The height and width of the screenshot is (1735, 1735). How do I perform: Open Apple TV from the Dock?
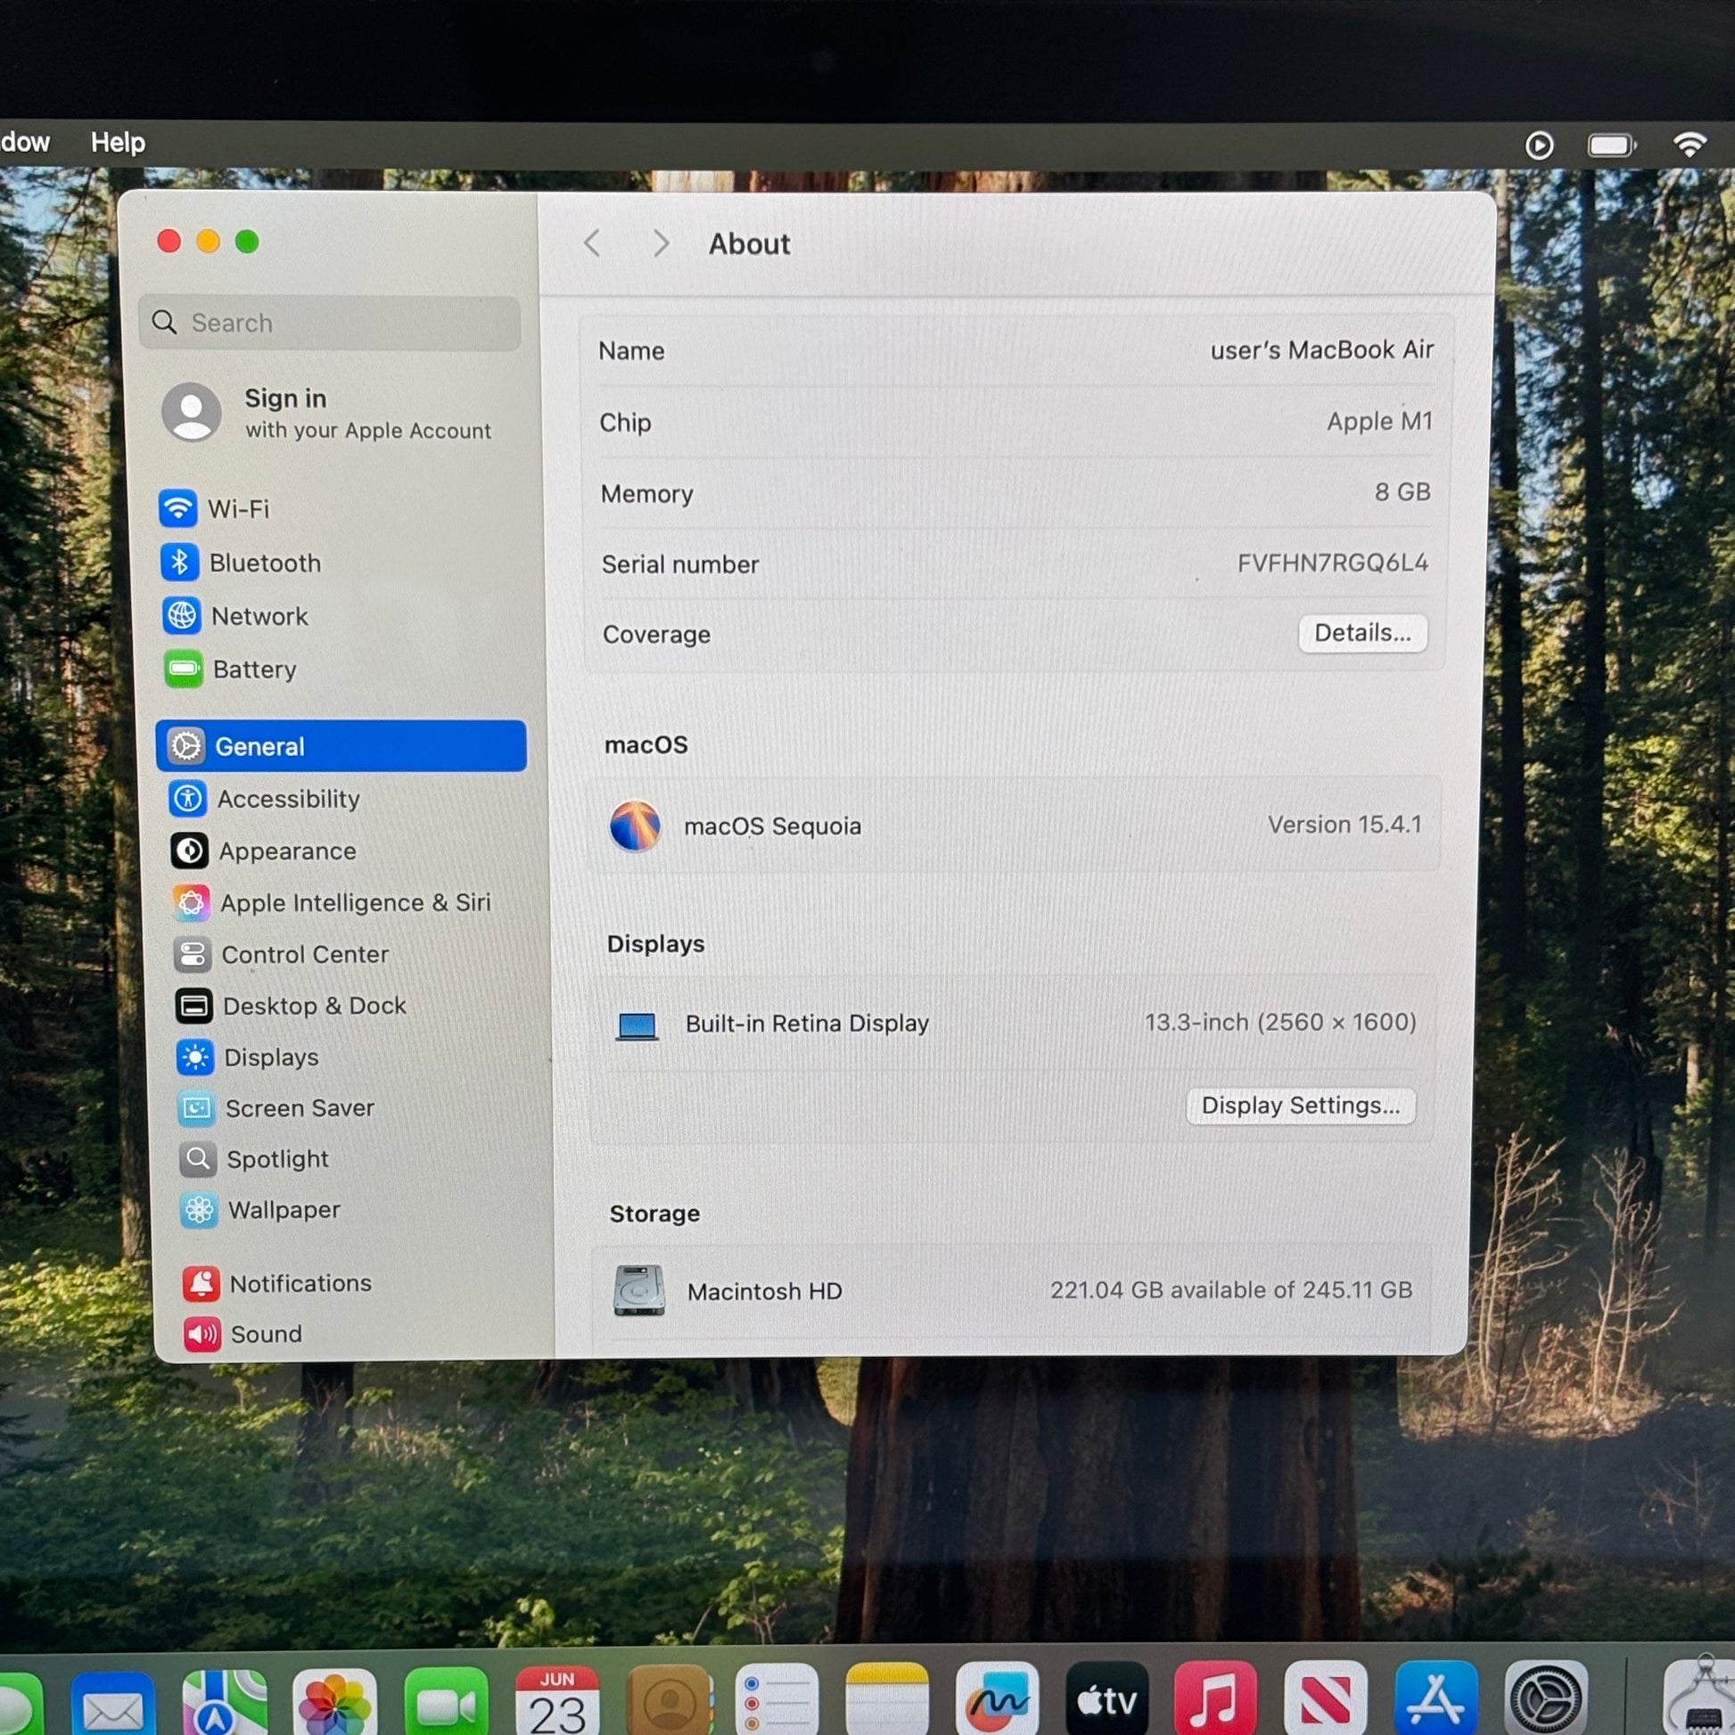[x=1106, y=1698]
